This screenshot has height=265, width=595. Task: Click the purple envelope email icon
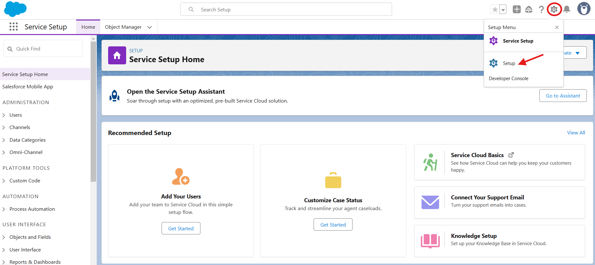point(430,202)
